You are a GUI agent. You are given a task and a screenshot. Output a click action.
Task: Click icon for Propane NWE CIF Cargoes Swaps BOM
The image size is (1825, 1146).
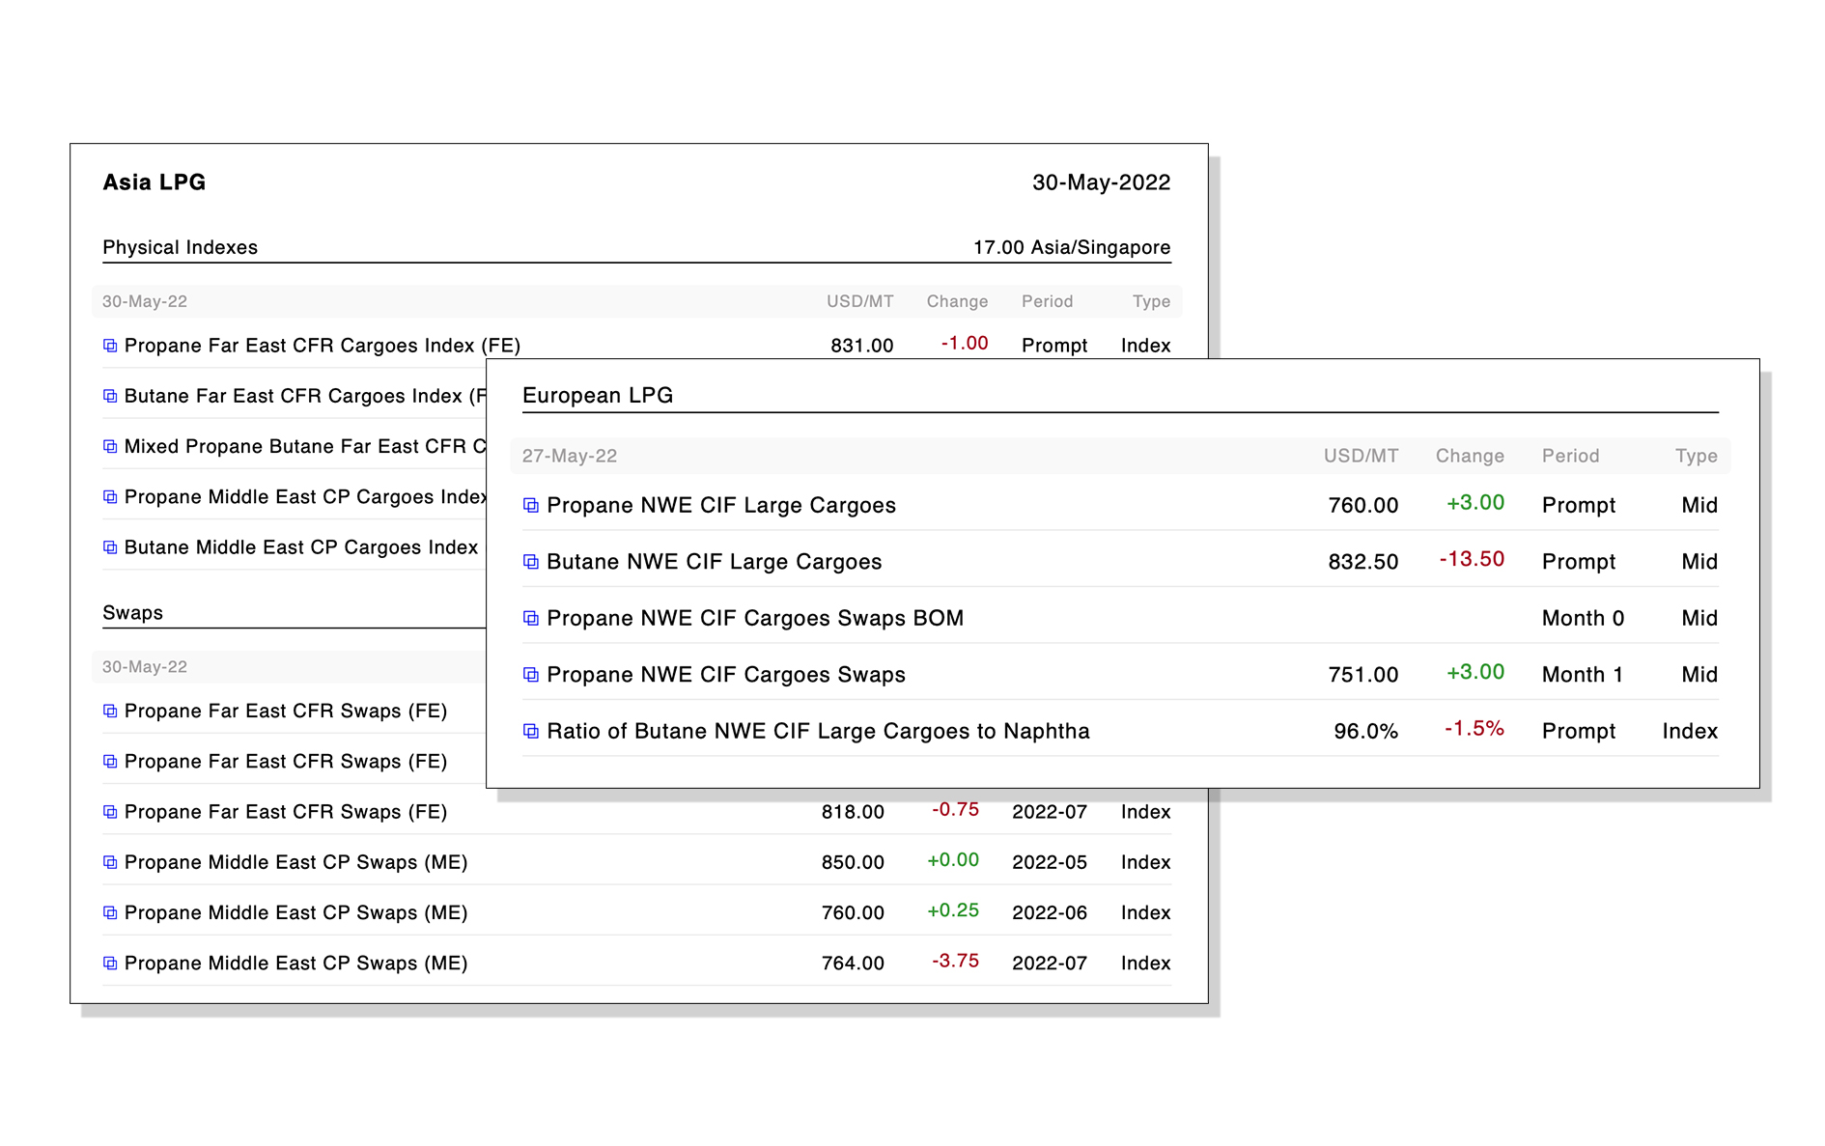[x=530, y=618]
